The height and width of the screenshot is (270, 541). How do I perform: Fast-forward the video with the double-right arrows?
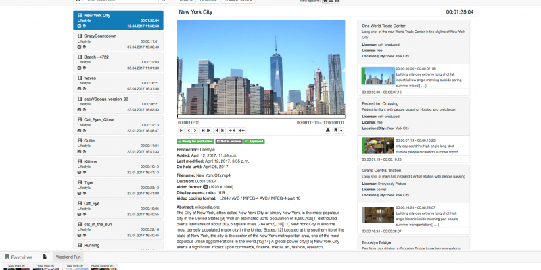208,130
